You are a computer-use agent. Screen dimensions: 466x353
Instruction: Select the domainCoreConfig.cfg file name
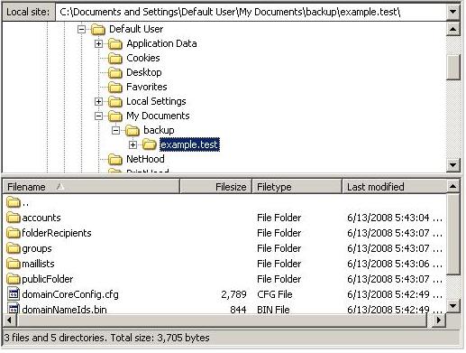70,294
